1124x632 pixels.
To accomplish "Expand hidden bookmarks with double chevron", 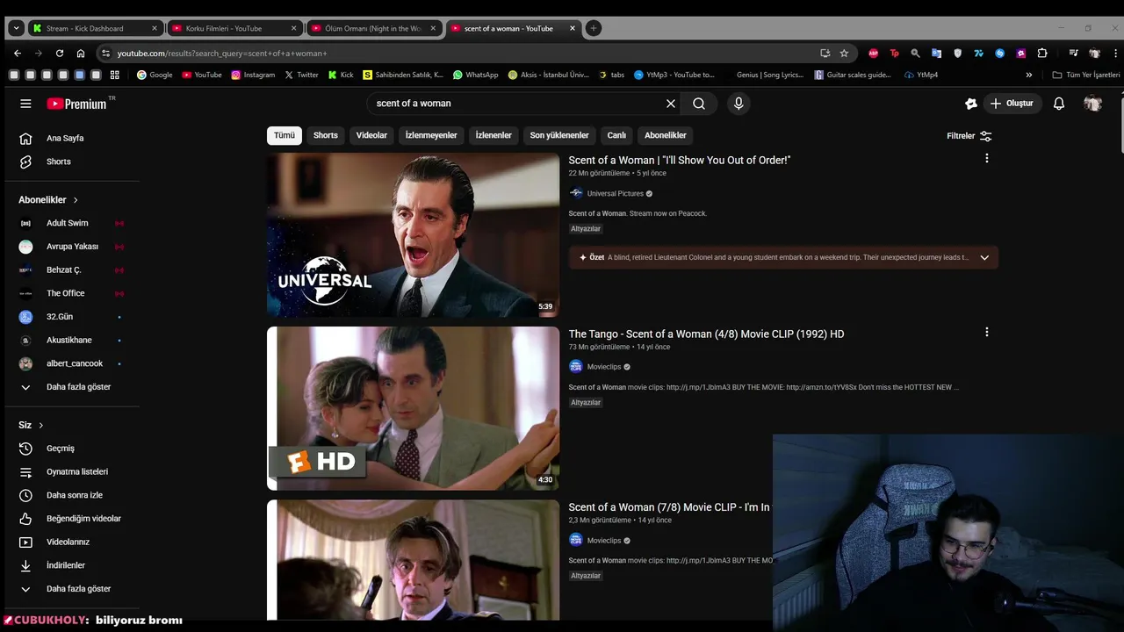I will [x=1029, y=75].
